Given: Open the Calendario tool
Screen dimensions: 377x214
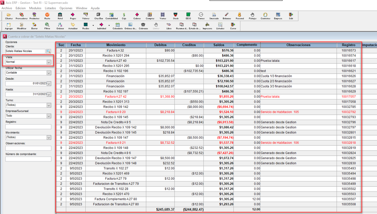Looking at the screenshot, I should (118, 26).
